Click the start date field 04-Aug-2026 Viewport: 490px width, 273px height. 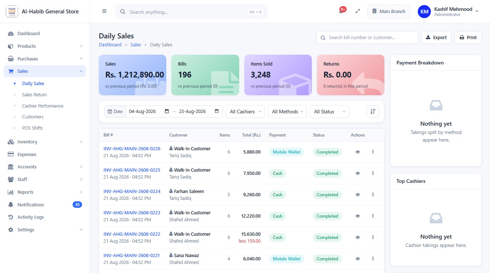(150, 112)
